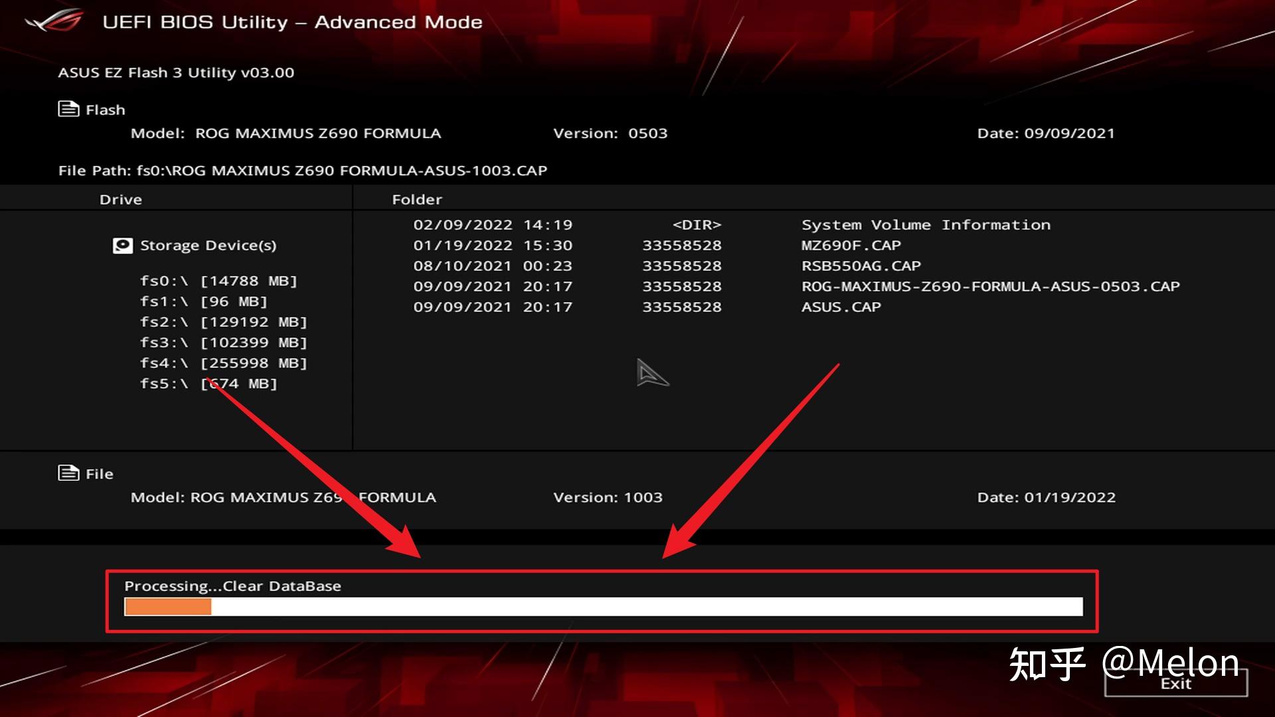Click the Drive column header
Viewport: 1275px width, 717px height.
pyautogui.click(x=121, y=199)
